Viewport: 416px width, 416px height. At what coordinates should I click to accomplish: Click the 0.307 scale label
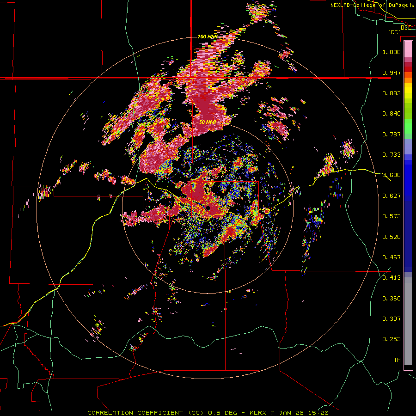(392, 319)
